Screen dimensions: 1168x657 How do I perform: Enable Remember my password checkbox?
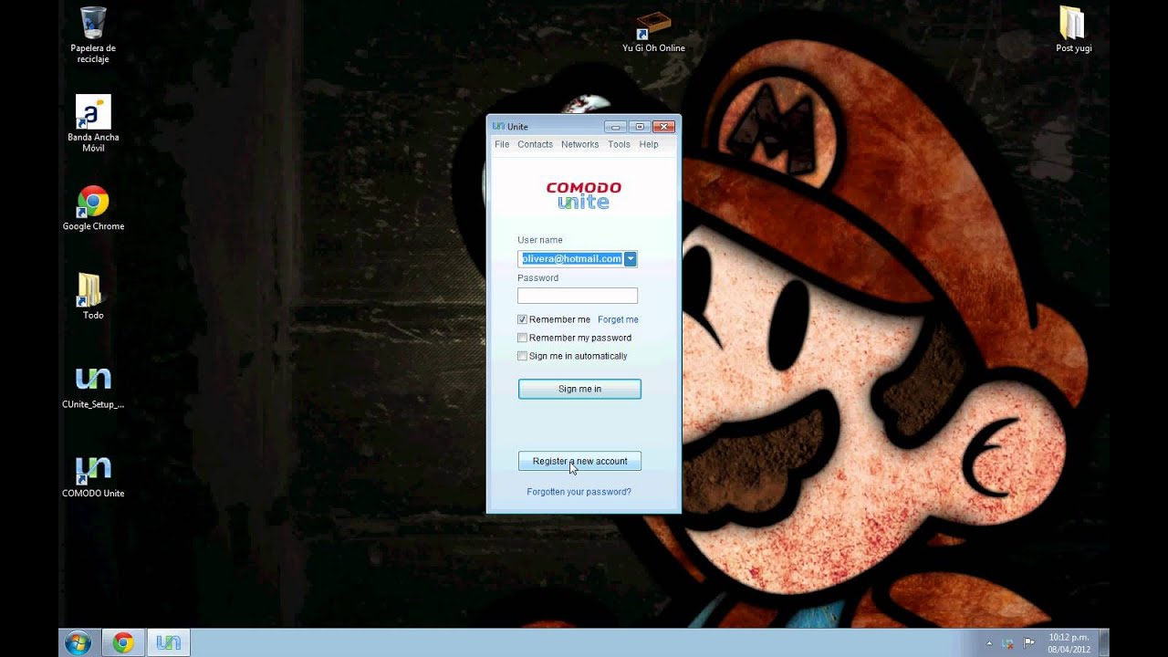pyautogui.click(x=523, y=338)
